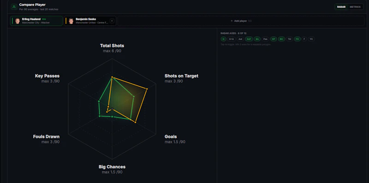Click the RADAR AXES - 6 OF 12 heading

pyautogui.click(x=233, y=33)
